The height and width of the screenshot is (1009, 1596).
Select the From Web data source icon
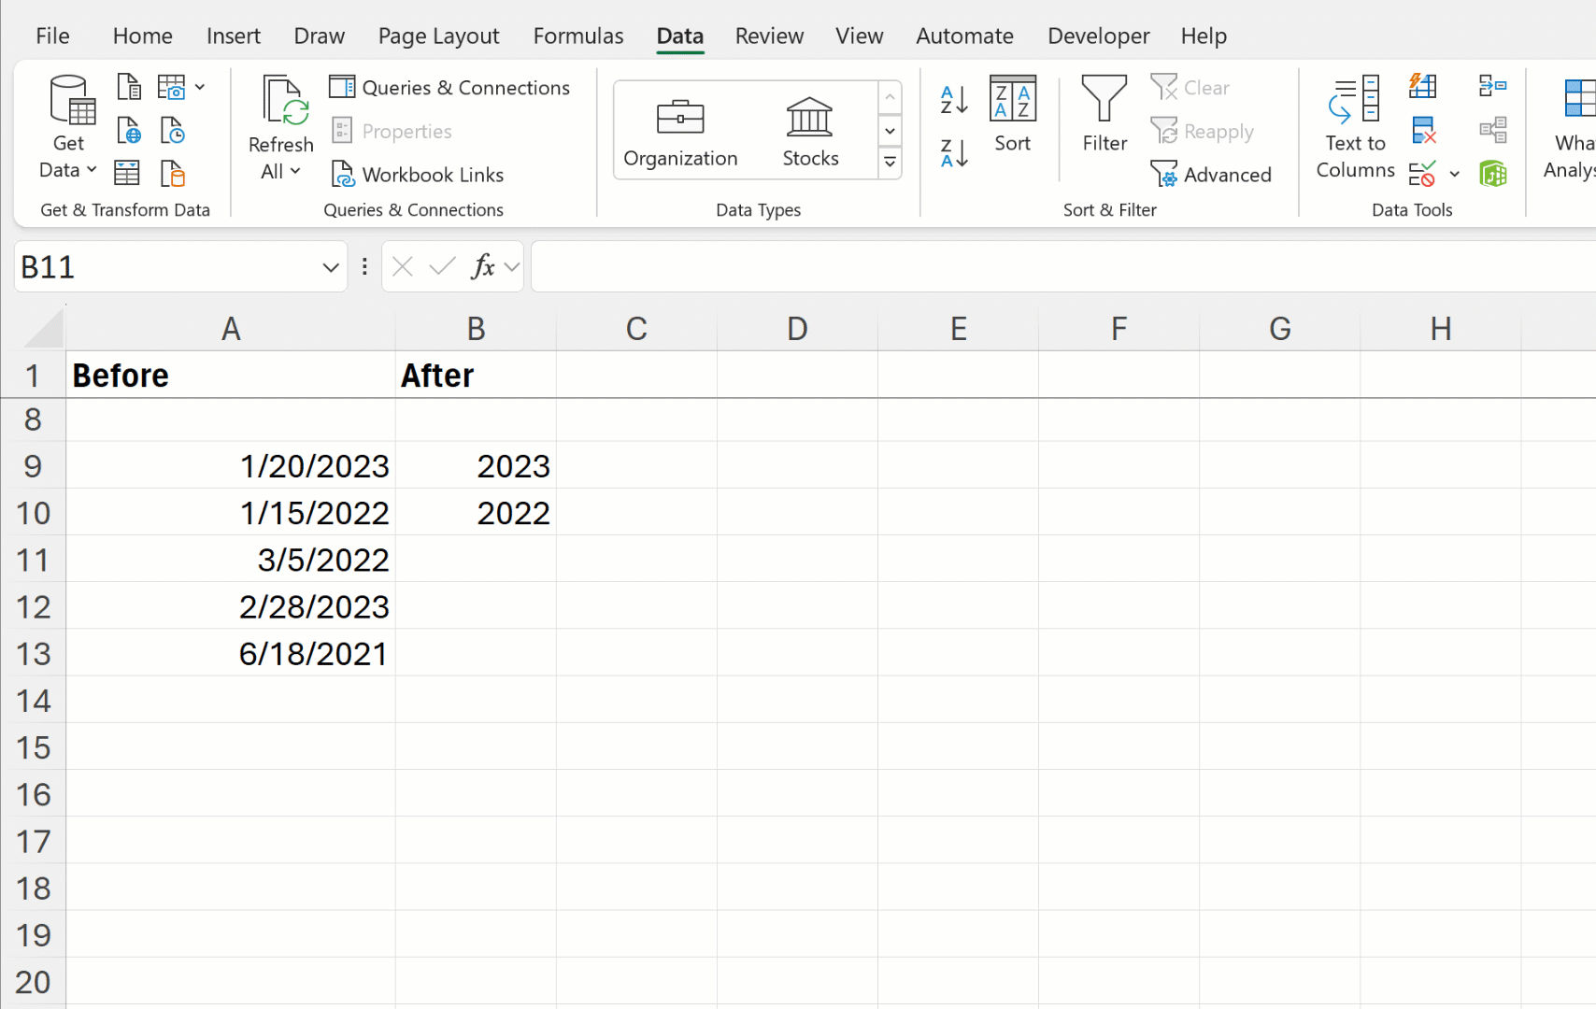coord(127,130)
